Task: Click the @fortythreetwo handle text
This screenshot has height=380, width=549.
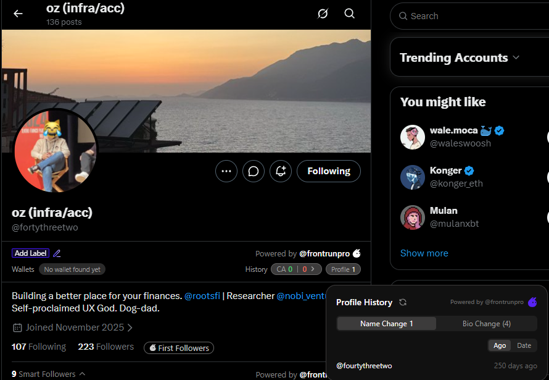Action: coord(45,227)
